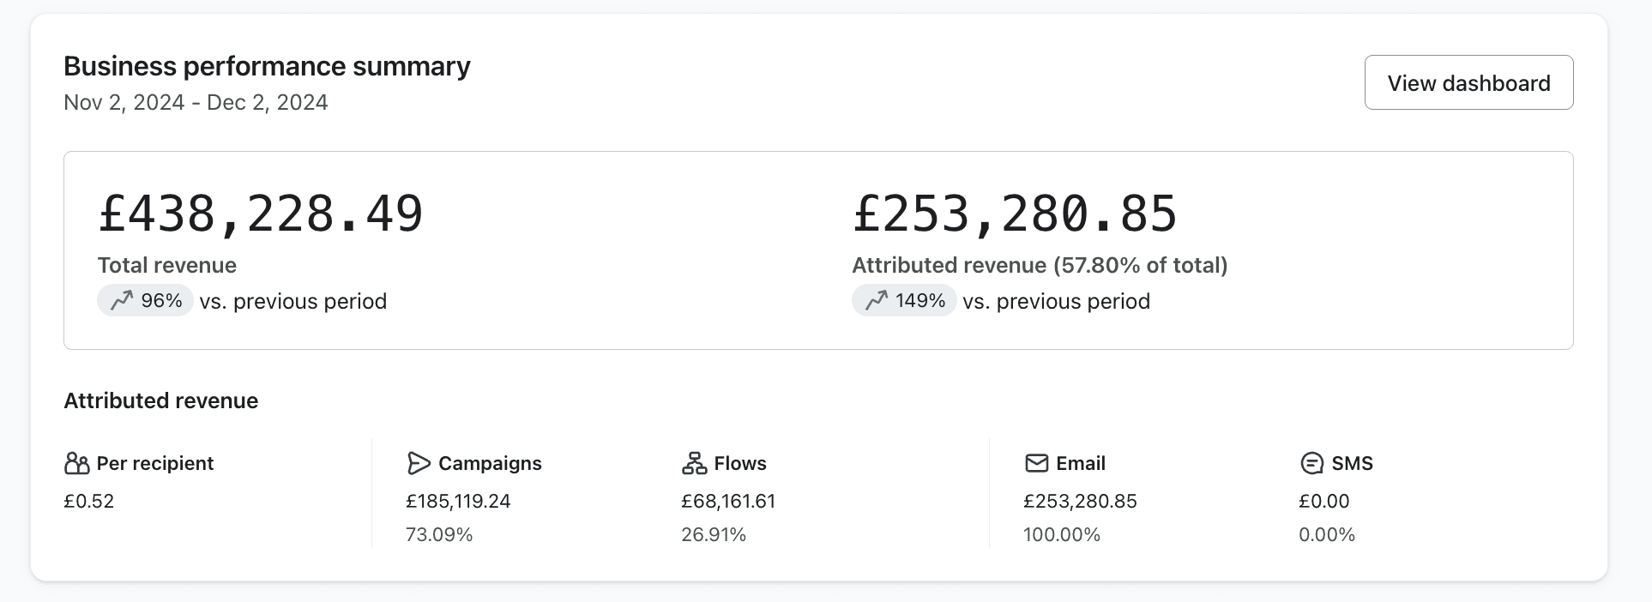This screenshot has width=1652, height=602.
Task: Click the Campaigns revenue £185,119.24
Action: [x=458, y=501]
